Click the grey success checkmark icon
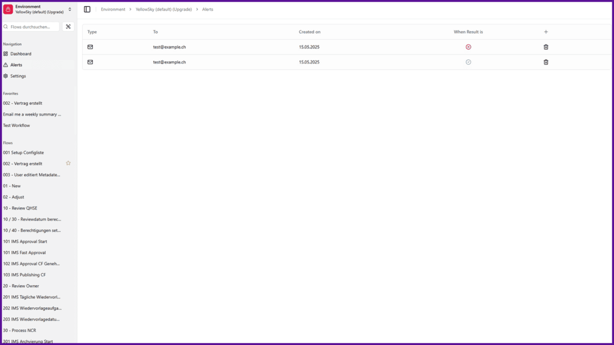The height and width of the screenshot is (345, 614). 468,62
